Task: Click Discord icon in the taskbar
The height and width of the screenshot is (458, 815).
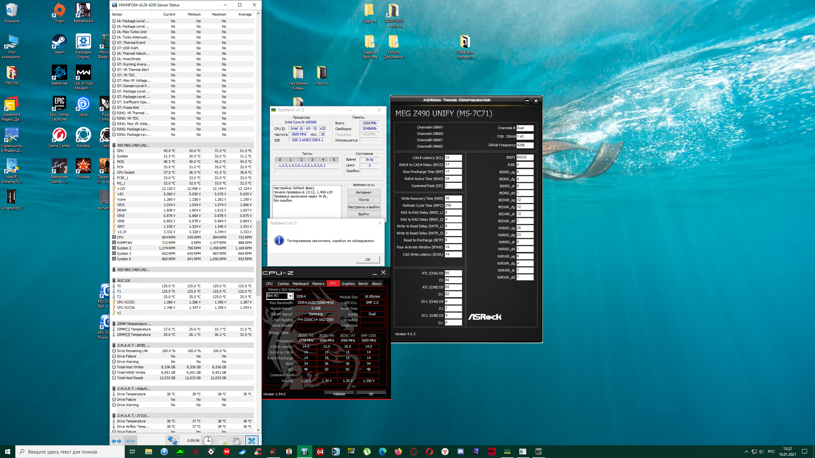Action: point(460,452)
